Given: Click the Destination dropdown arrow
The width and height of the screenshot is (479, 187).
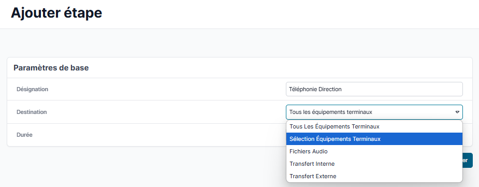Looking at the screenshot, I should (x=457, y=112).
